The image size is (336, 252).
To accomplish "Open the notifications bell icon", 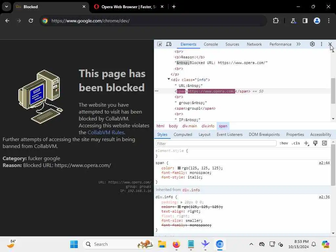I will point(314,244).
